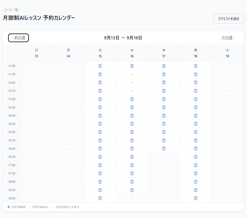The width and height of the screenshot is (247, 218).
Task: Select Tuesday 15 at 11:30 available circle
Action: [100, 74]
